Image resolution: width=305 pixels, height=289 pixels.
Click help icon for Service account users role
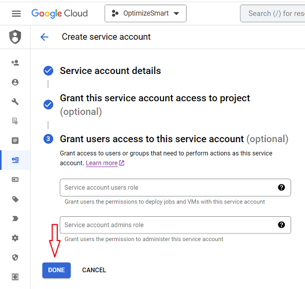click(281, 187)
